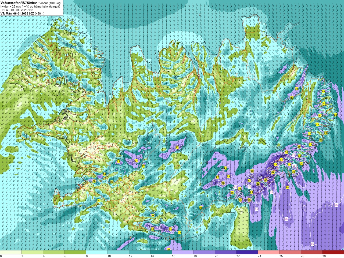Click the scale number 20 under the legend bar

click(217, 256)
